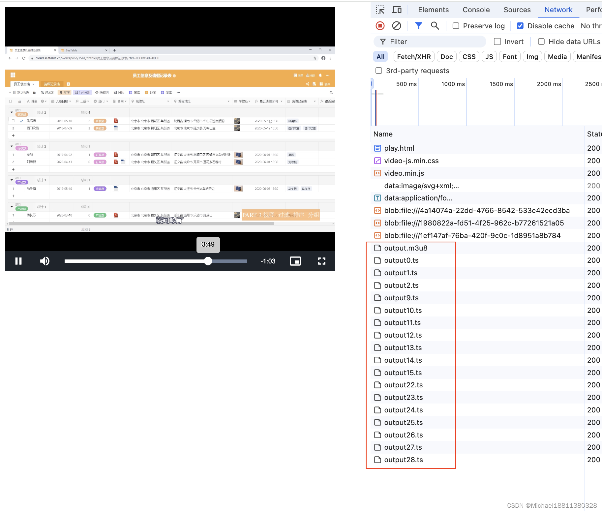Screen dimensions: 602x511
Task: Enter fullscreen video mode
Action: [x=322, y=261]
